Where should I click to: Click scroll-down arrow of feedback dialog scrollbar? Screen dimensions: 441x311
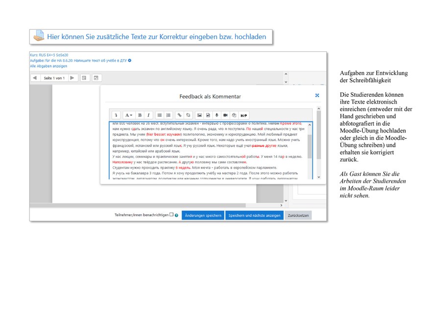pyautogui.click(x=318, y=177)
